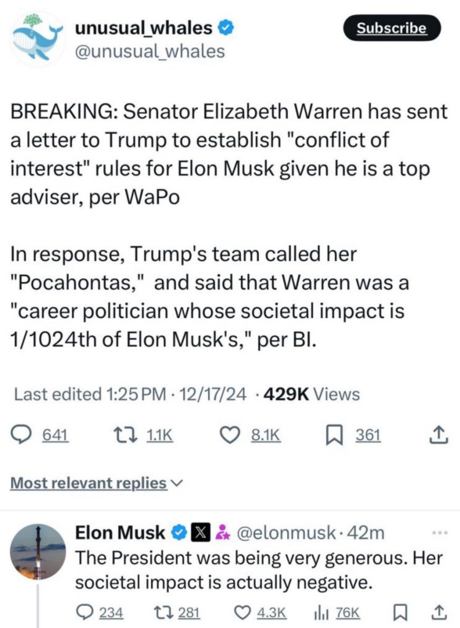
Task: Subscribe to unusual_whales
Action: [391, 28]
